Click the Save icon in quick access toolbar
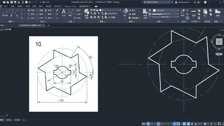This screenshot has height=126, width=224. tap(12, 2)
